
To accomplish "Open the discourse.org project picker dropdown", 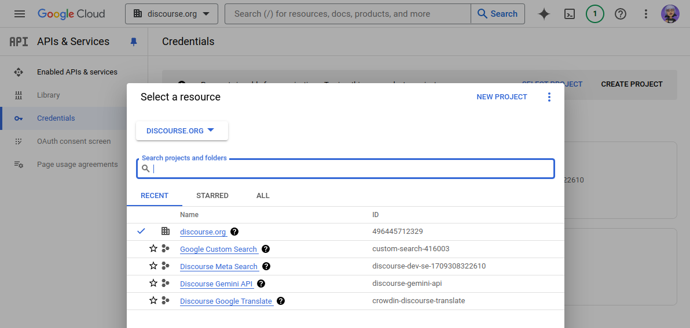I will (171, 14).
